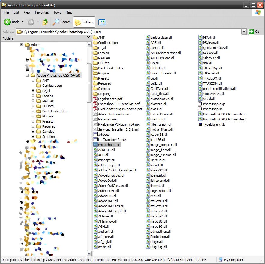Open the address bar dropdown arrow
This screenshot has width=265, height=264.
pos(244,32)
